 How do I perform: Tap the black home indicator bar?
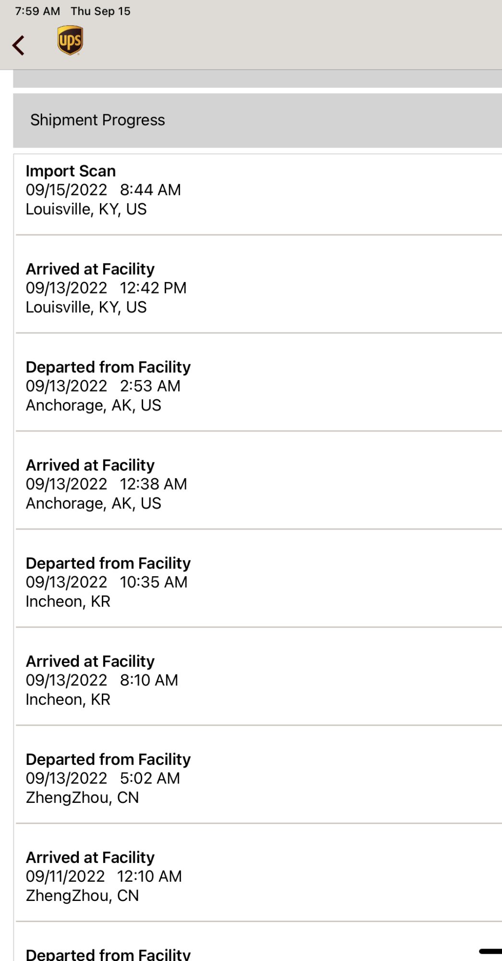(490, 951)
